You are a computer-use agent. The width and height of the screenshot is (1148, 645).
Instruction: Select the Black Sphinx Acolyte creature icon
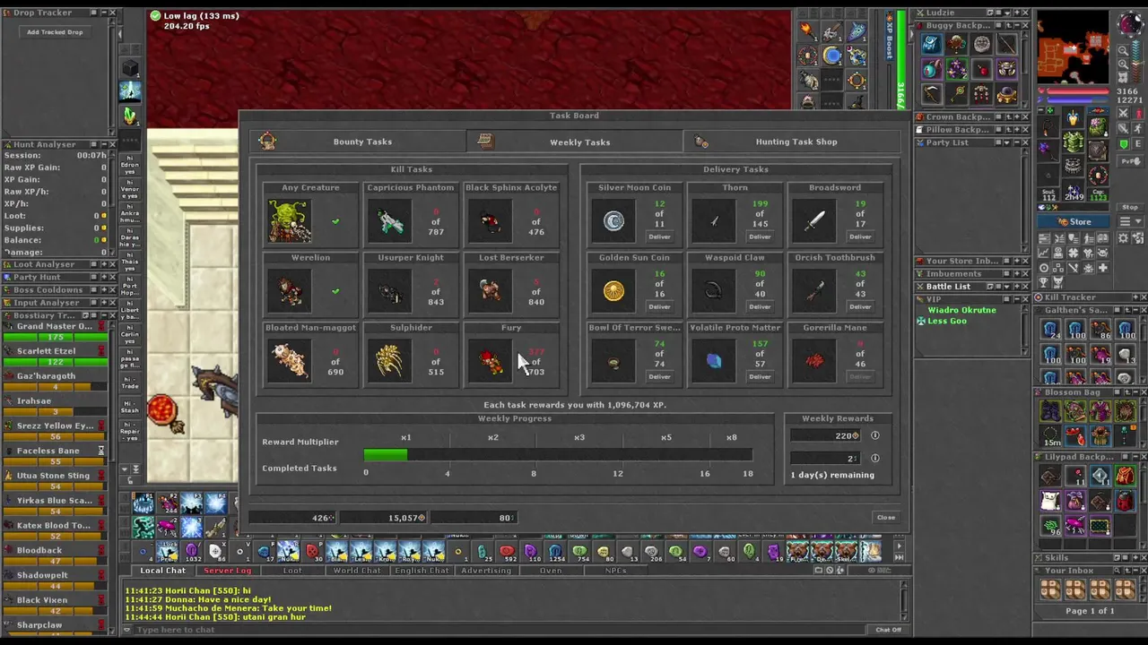pyautogui.click(x=490, y=220)
